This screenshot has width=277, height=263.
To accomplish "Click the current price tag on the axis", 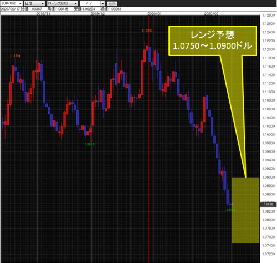I will pos(268,204).
